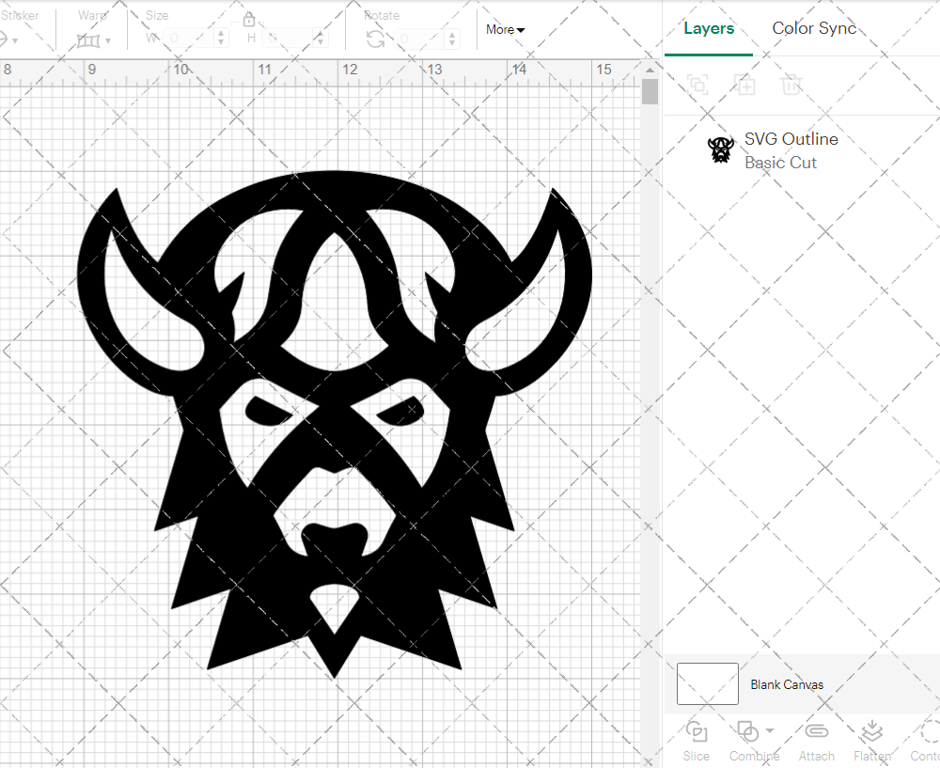This screenshot has height=768, width=940.
Task: Switch to the Color Sync tab
Action: coord(814,28)
